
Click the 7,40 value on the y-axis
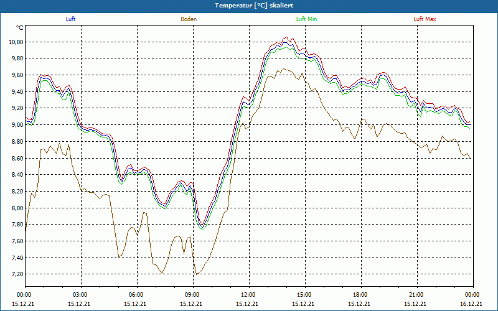17,258
